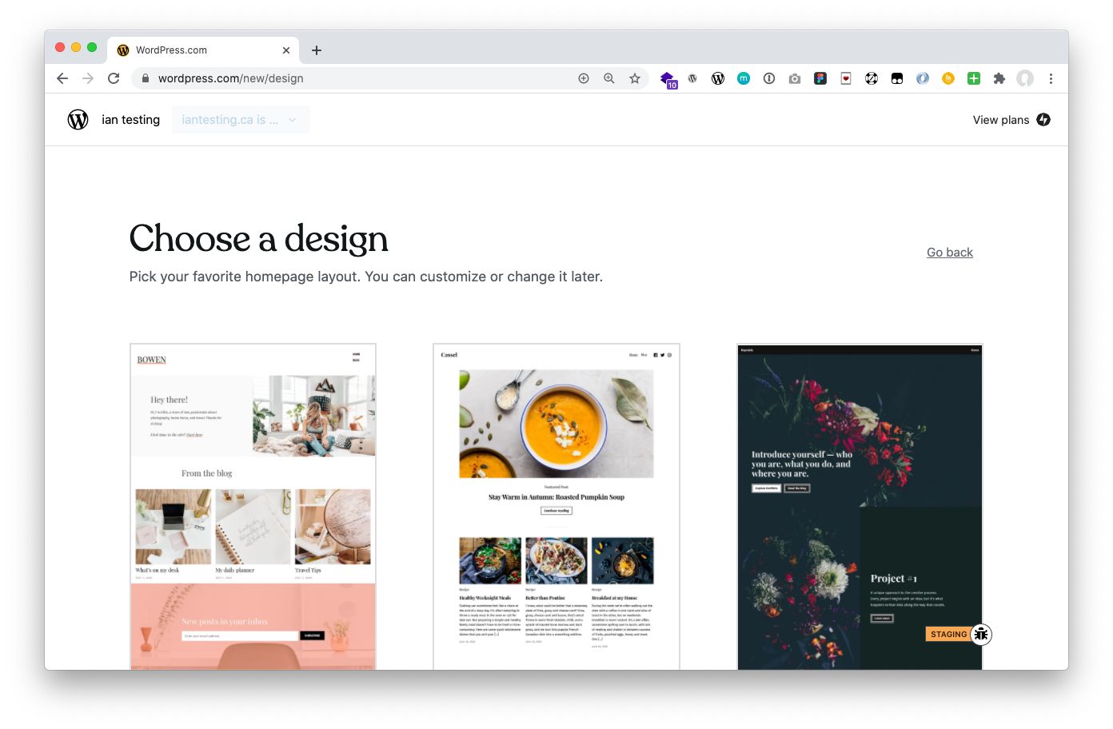
Task: Click the teal circle 'm' extension icon
Action: point(744,78)
